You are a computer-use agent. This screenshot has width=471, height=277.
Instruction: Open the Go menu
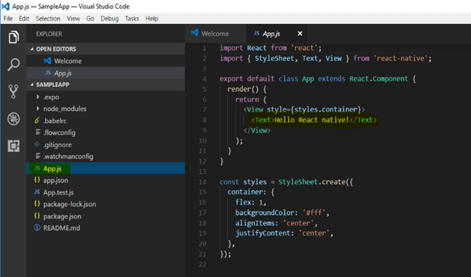pyautogui.click(x=90, y=19)
